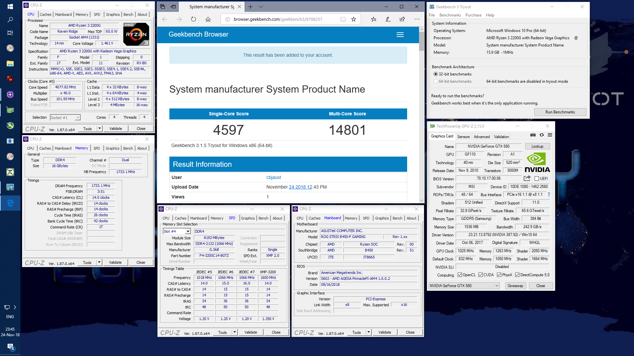
Task: Open the favorites hub icon
Action: click(373, 19)
